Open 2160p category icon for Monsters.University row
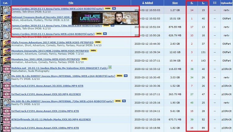 [6, 52]
